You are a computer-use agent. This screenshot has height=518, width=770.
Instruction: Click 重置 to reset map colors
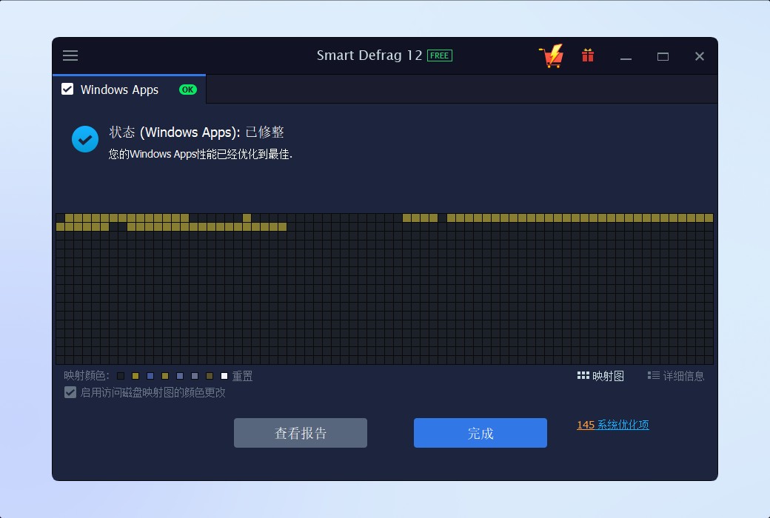242,376
